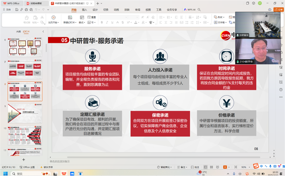Switch to the 动画 ribbon tab
Viewport: 285px width, 176px height.
116,10
